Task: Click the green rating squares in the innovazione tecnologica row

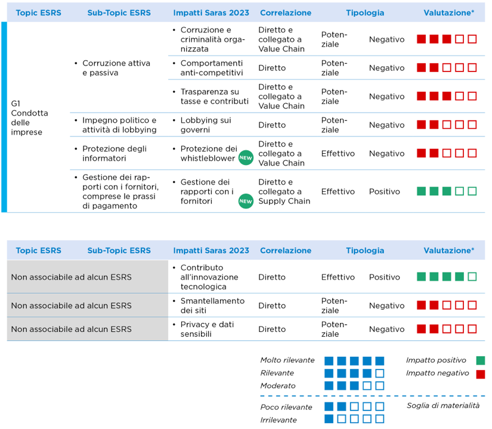Action: tap(447, 277)
